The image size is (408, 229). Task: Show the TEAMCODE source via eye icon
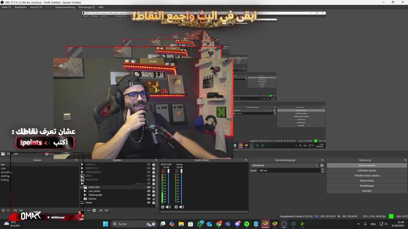[149, 180]
